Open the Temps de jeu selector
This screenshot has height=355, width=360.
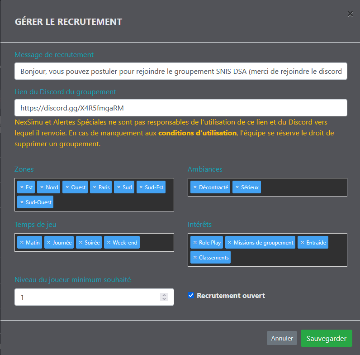coord(156,243)
